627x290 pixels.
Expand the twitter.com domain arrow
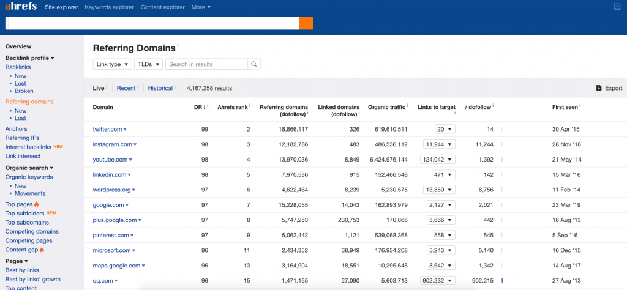125,130
